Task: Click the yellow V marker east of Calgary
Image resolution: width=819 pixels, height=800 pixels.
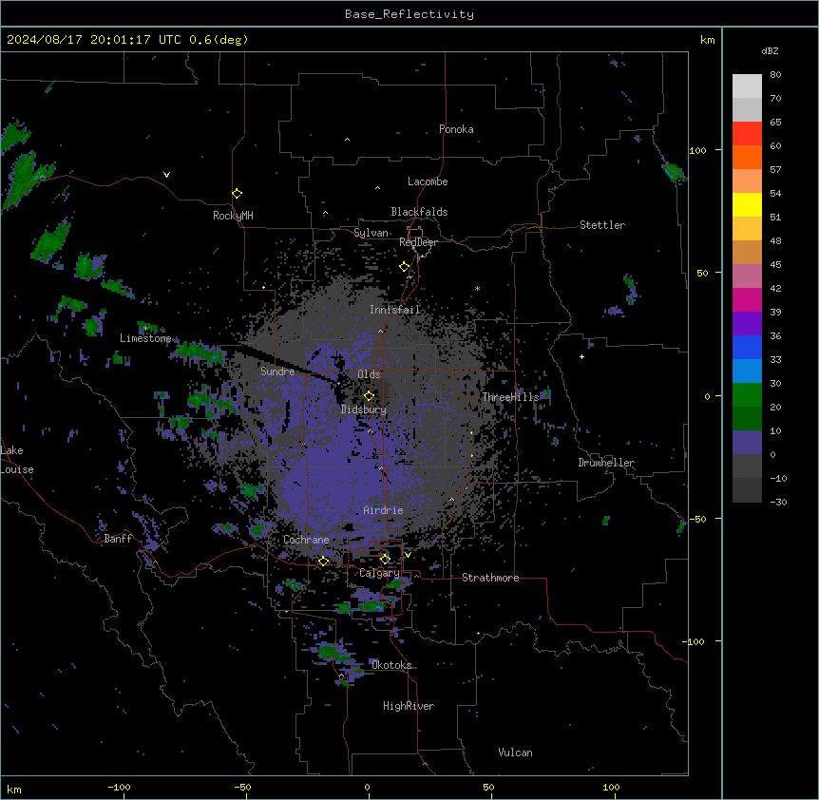Action: [x=408, y=555]
